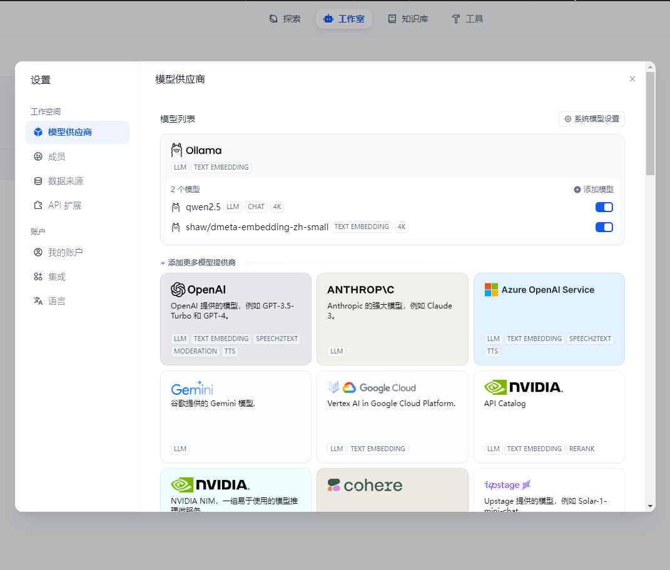The height and width of the screenshot is (570, 670).
Task: Click the translate icon beside 语言
Action: click(x=38, y=301)
